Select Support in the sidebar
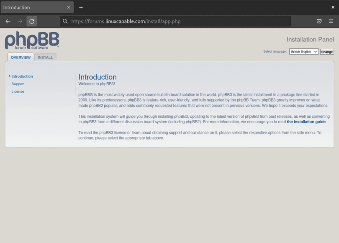The height and width of the screenshot is (243, 339). (x=18, y=84)
